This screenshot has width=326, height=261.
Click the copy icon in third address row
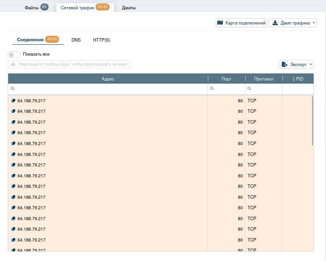13,122
